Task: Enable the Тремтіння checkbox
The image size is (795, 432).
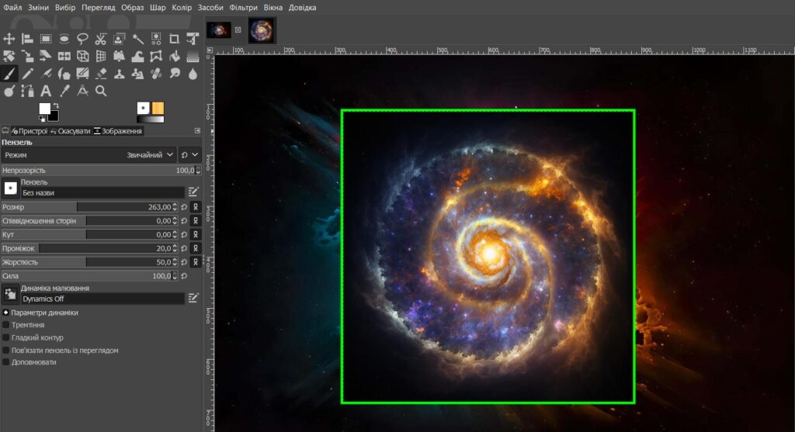Action: (x=6, y=325)
